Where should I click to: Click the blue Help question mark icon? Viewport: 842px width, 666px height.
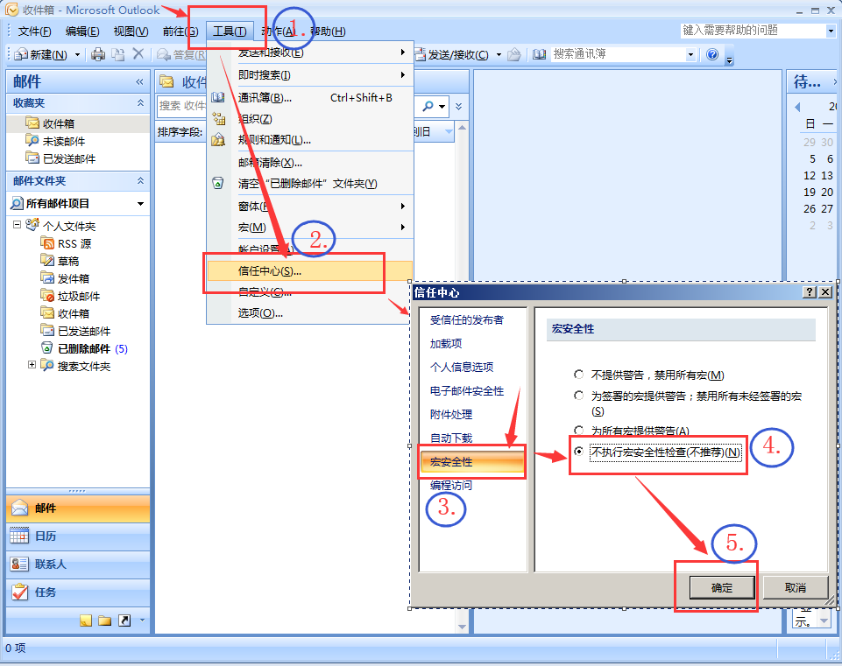click(x=712, y=54)
